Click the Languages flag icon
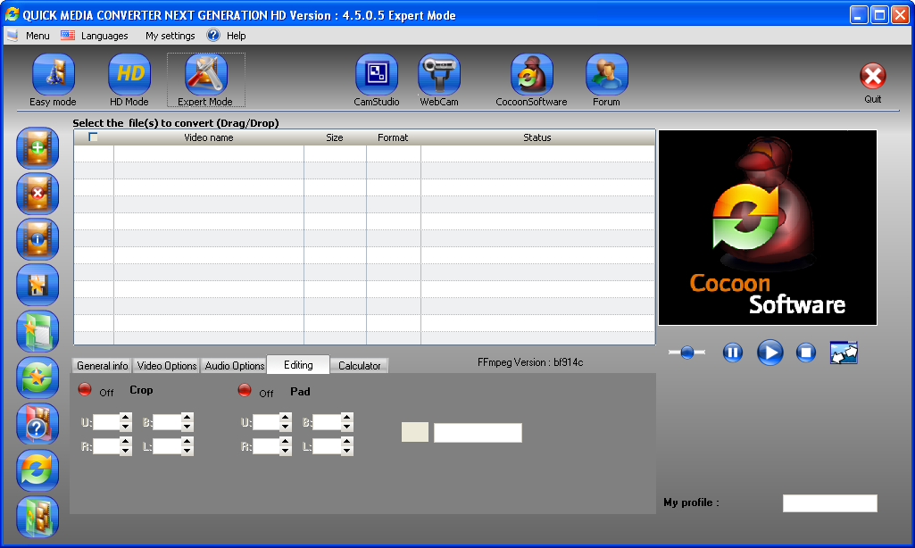The width and height of the screenshot is (915, 548). (68, 35)
